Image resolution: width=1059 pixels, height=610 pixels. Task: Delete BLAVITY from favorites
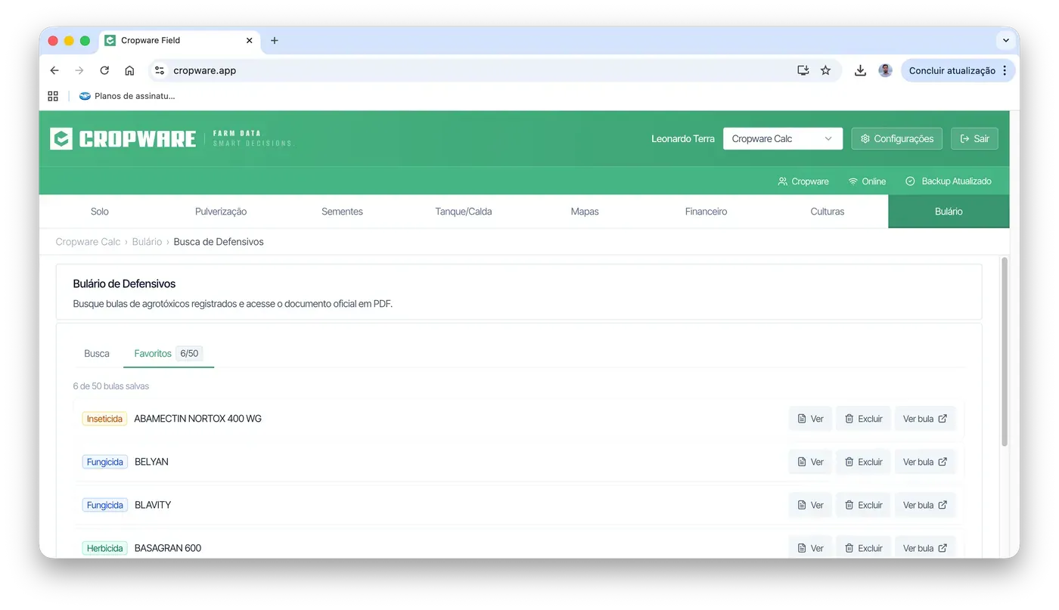863,505
